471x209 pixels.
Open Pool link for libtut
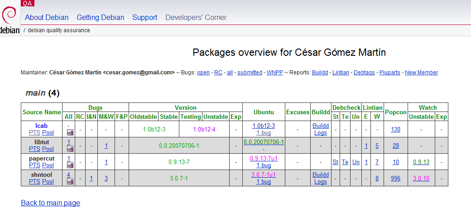48,149
